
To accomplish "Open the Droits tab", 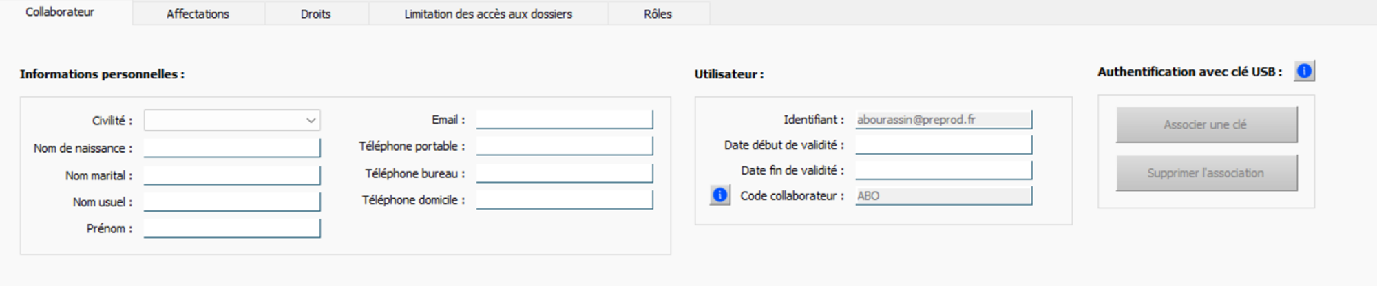I will pos(316,14).
